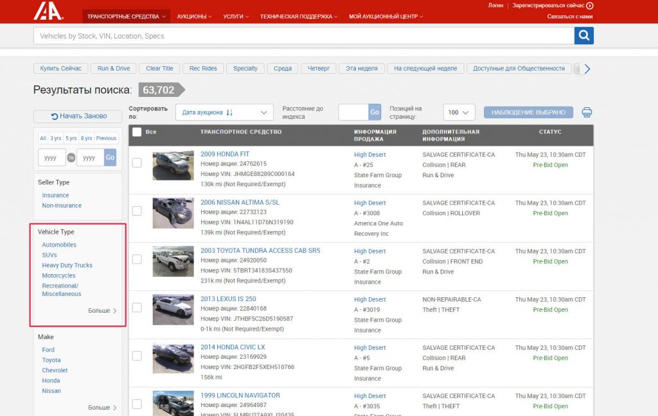Click the end year yyyy field
Screen dimensions: 658x416
pyautogui.click(x=90, y=158)
